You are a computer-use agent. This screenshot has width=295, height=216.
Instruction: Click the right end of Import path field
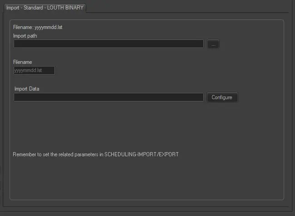pyautogui.click(x=199, y=44)
